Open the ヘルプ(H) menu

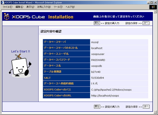[x=70, y=7]
